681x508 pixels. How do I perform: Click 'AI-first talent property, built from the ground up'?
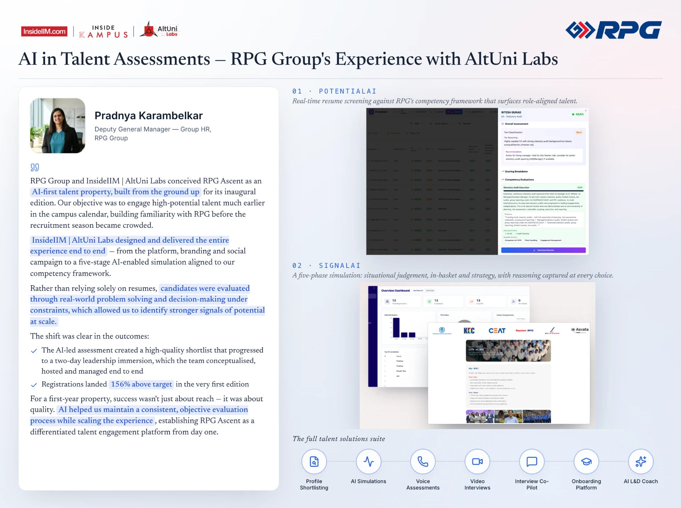tap(116, 192)
